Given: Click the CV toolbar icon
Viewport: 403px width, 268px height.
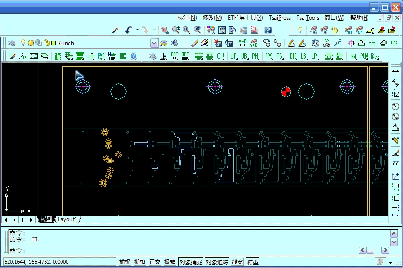Looking at the screenshot, I should (x=221, y=56).
